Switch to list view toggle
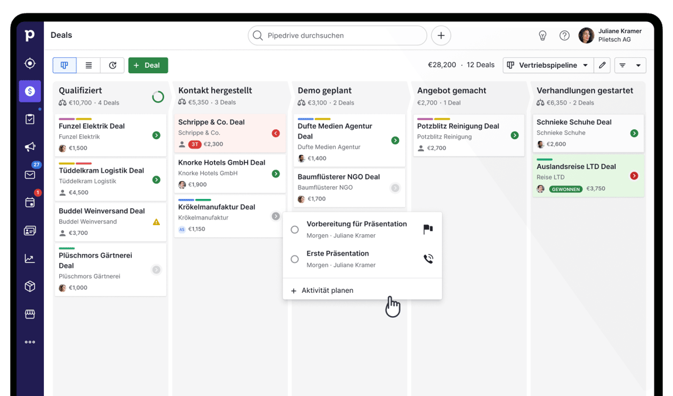 (88, 65)
